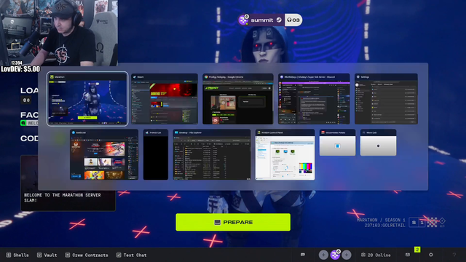Add crew member using left plus slot
This screenshot has width=466, height=262.
click(x=323, y=255)
